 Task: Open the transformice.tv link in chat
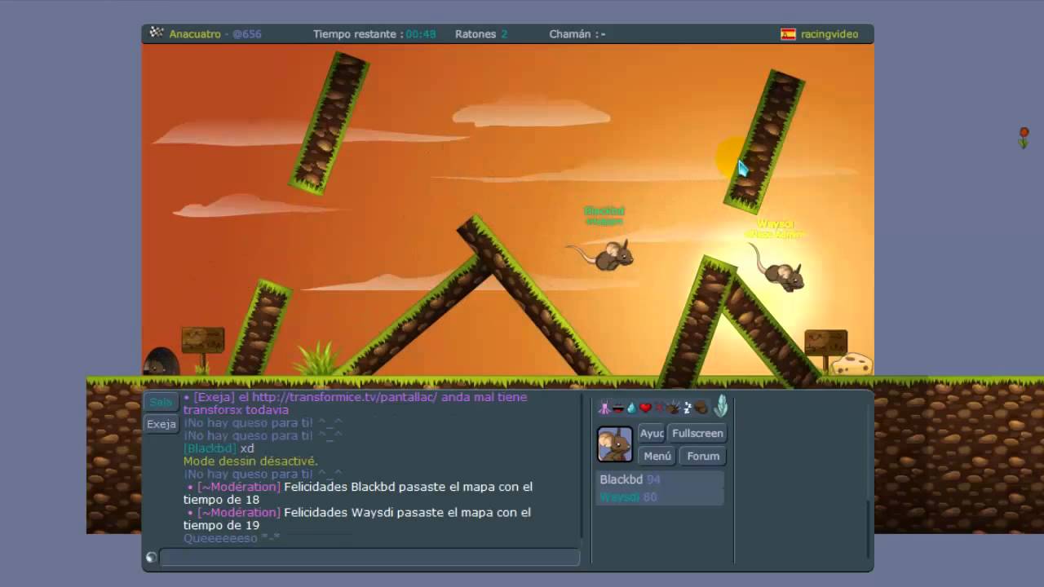344,397
